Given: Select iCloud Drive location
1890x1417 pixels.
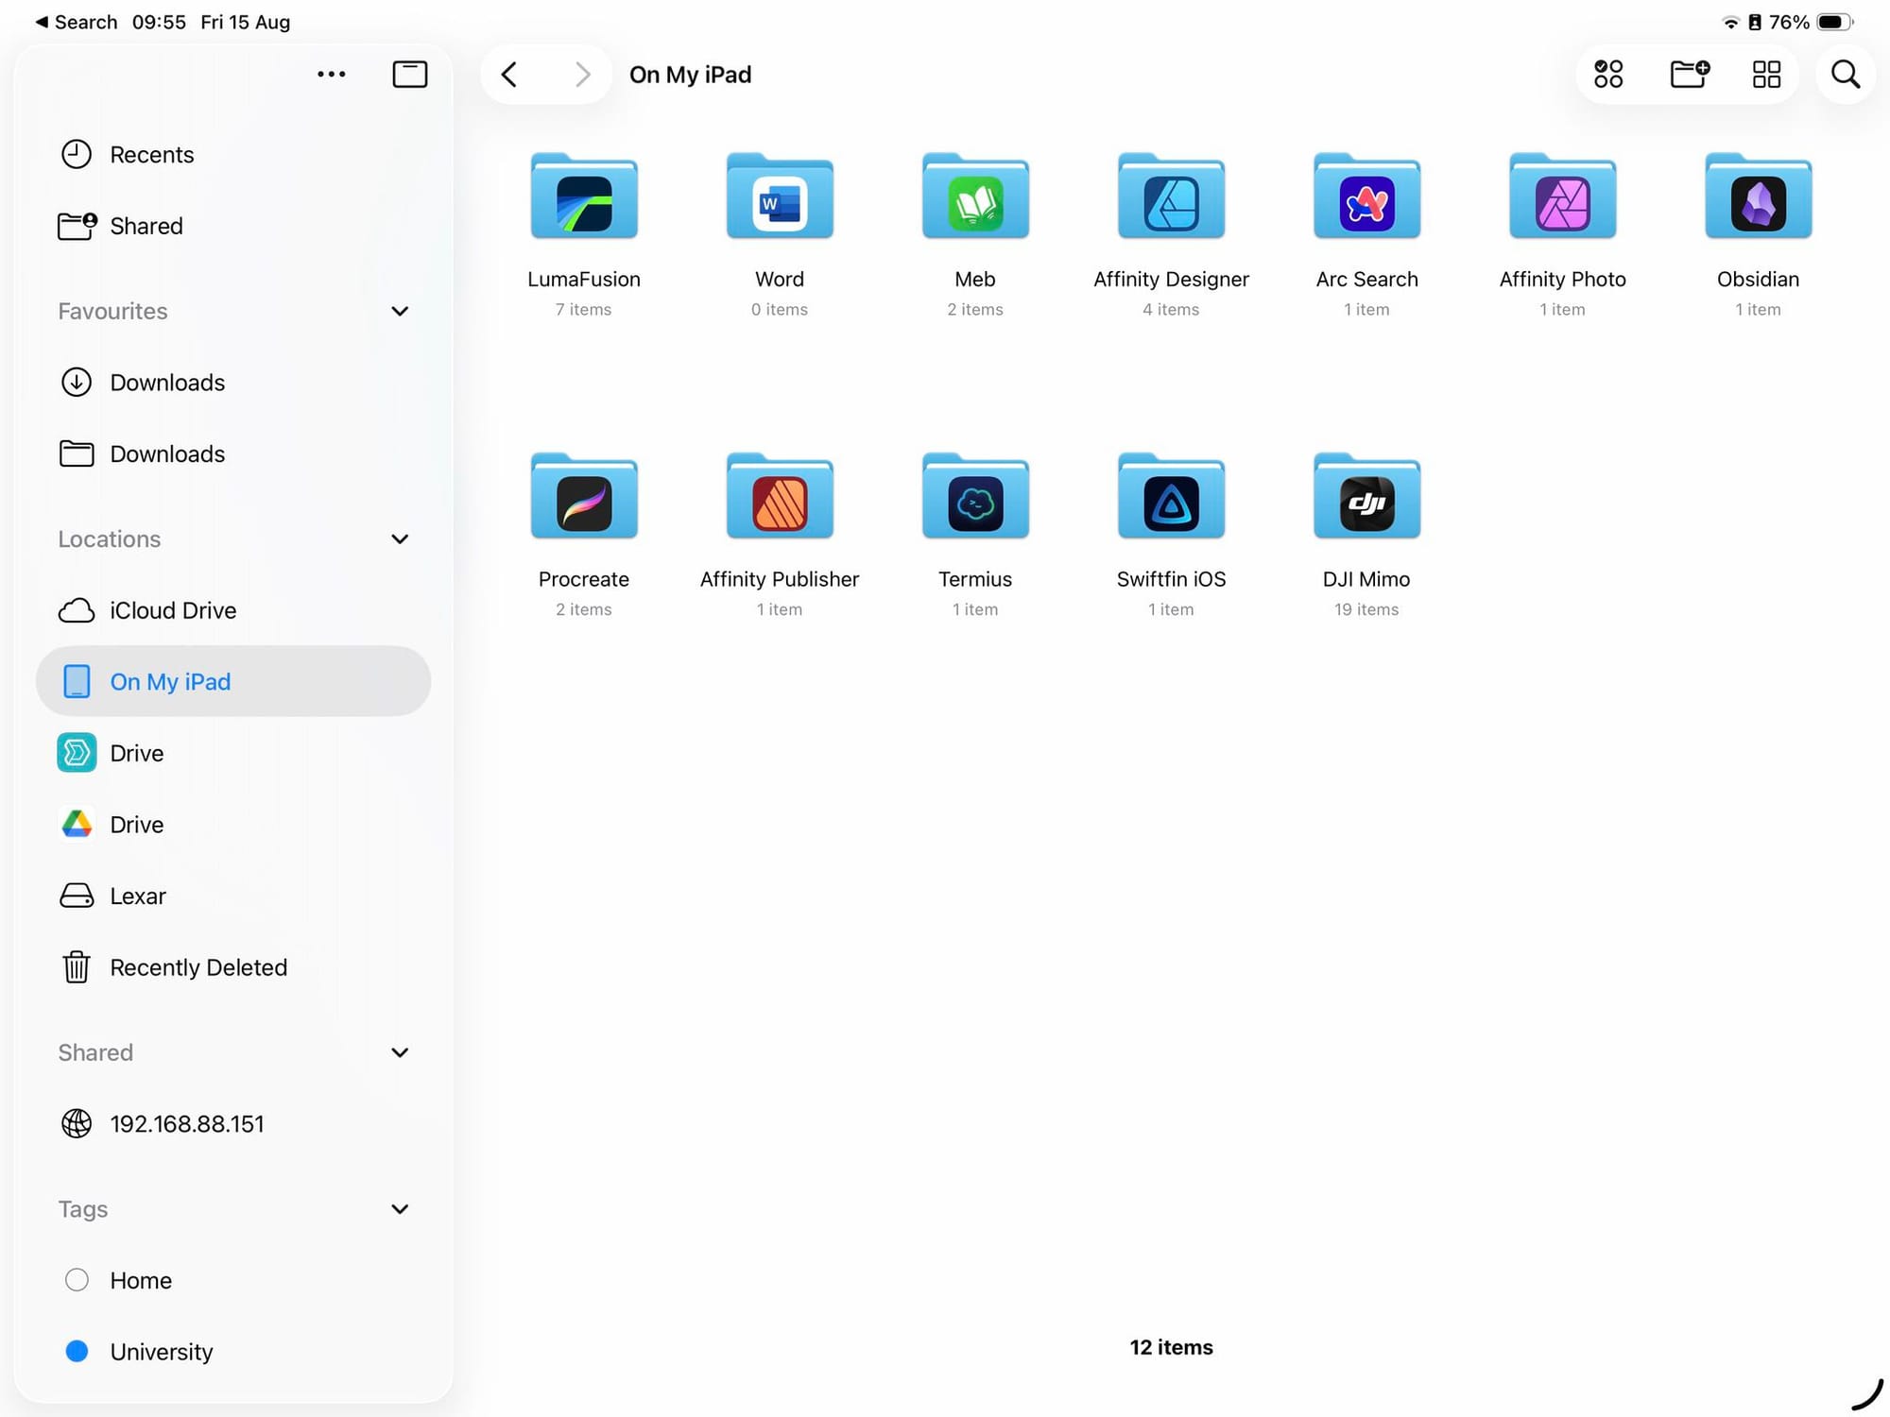Looking at the screenshot, I should [x=233, y=610].
